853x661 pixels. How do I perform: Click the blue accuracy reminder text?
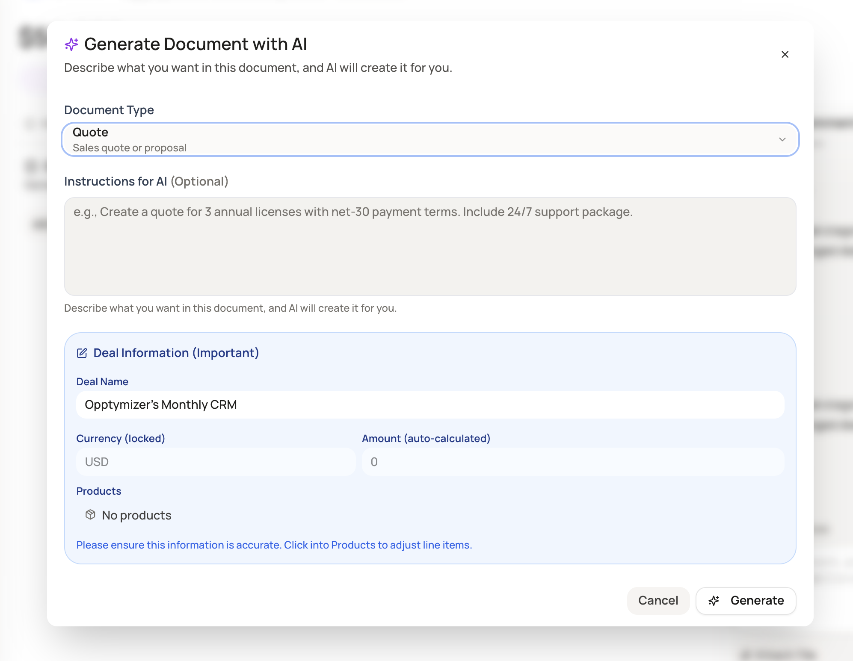point(274,545)
